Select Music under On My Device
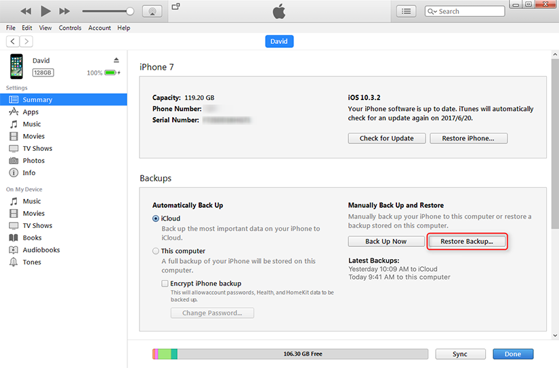 [64, 201]
